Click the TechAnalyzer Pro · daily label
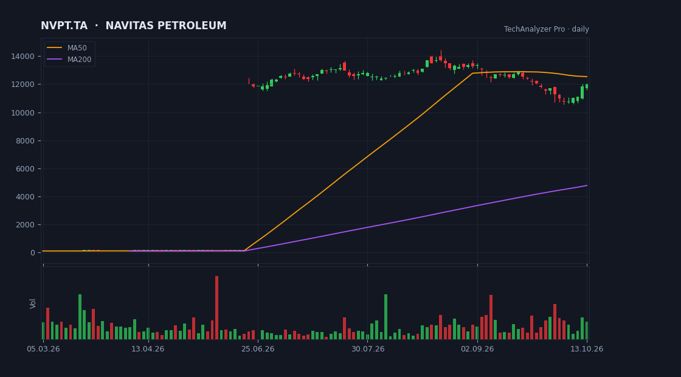 (547, 29)
